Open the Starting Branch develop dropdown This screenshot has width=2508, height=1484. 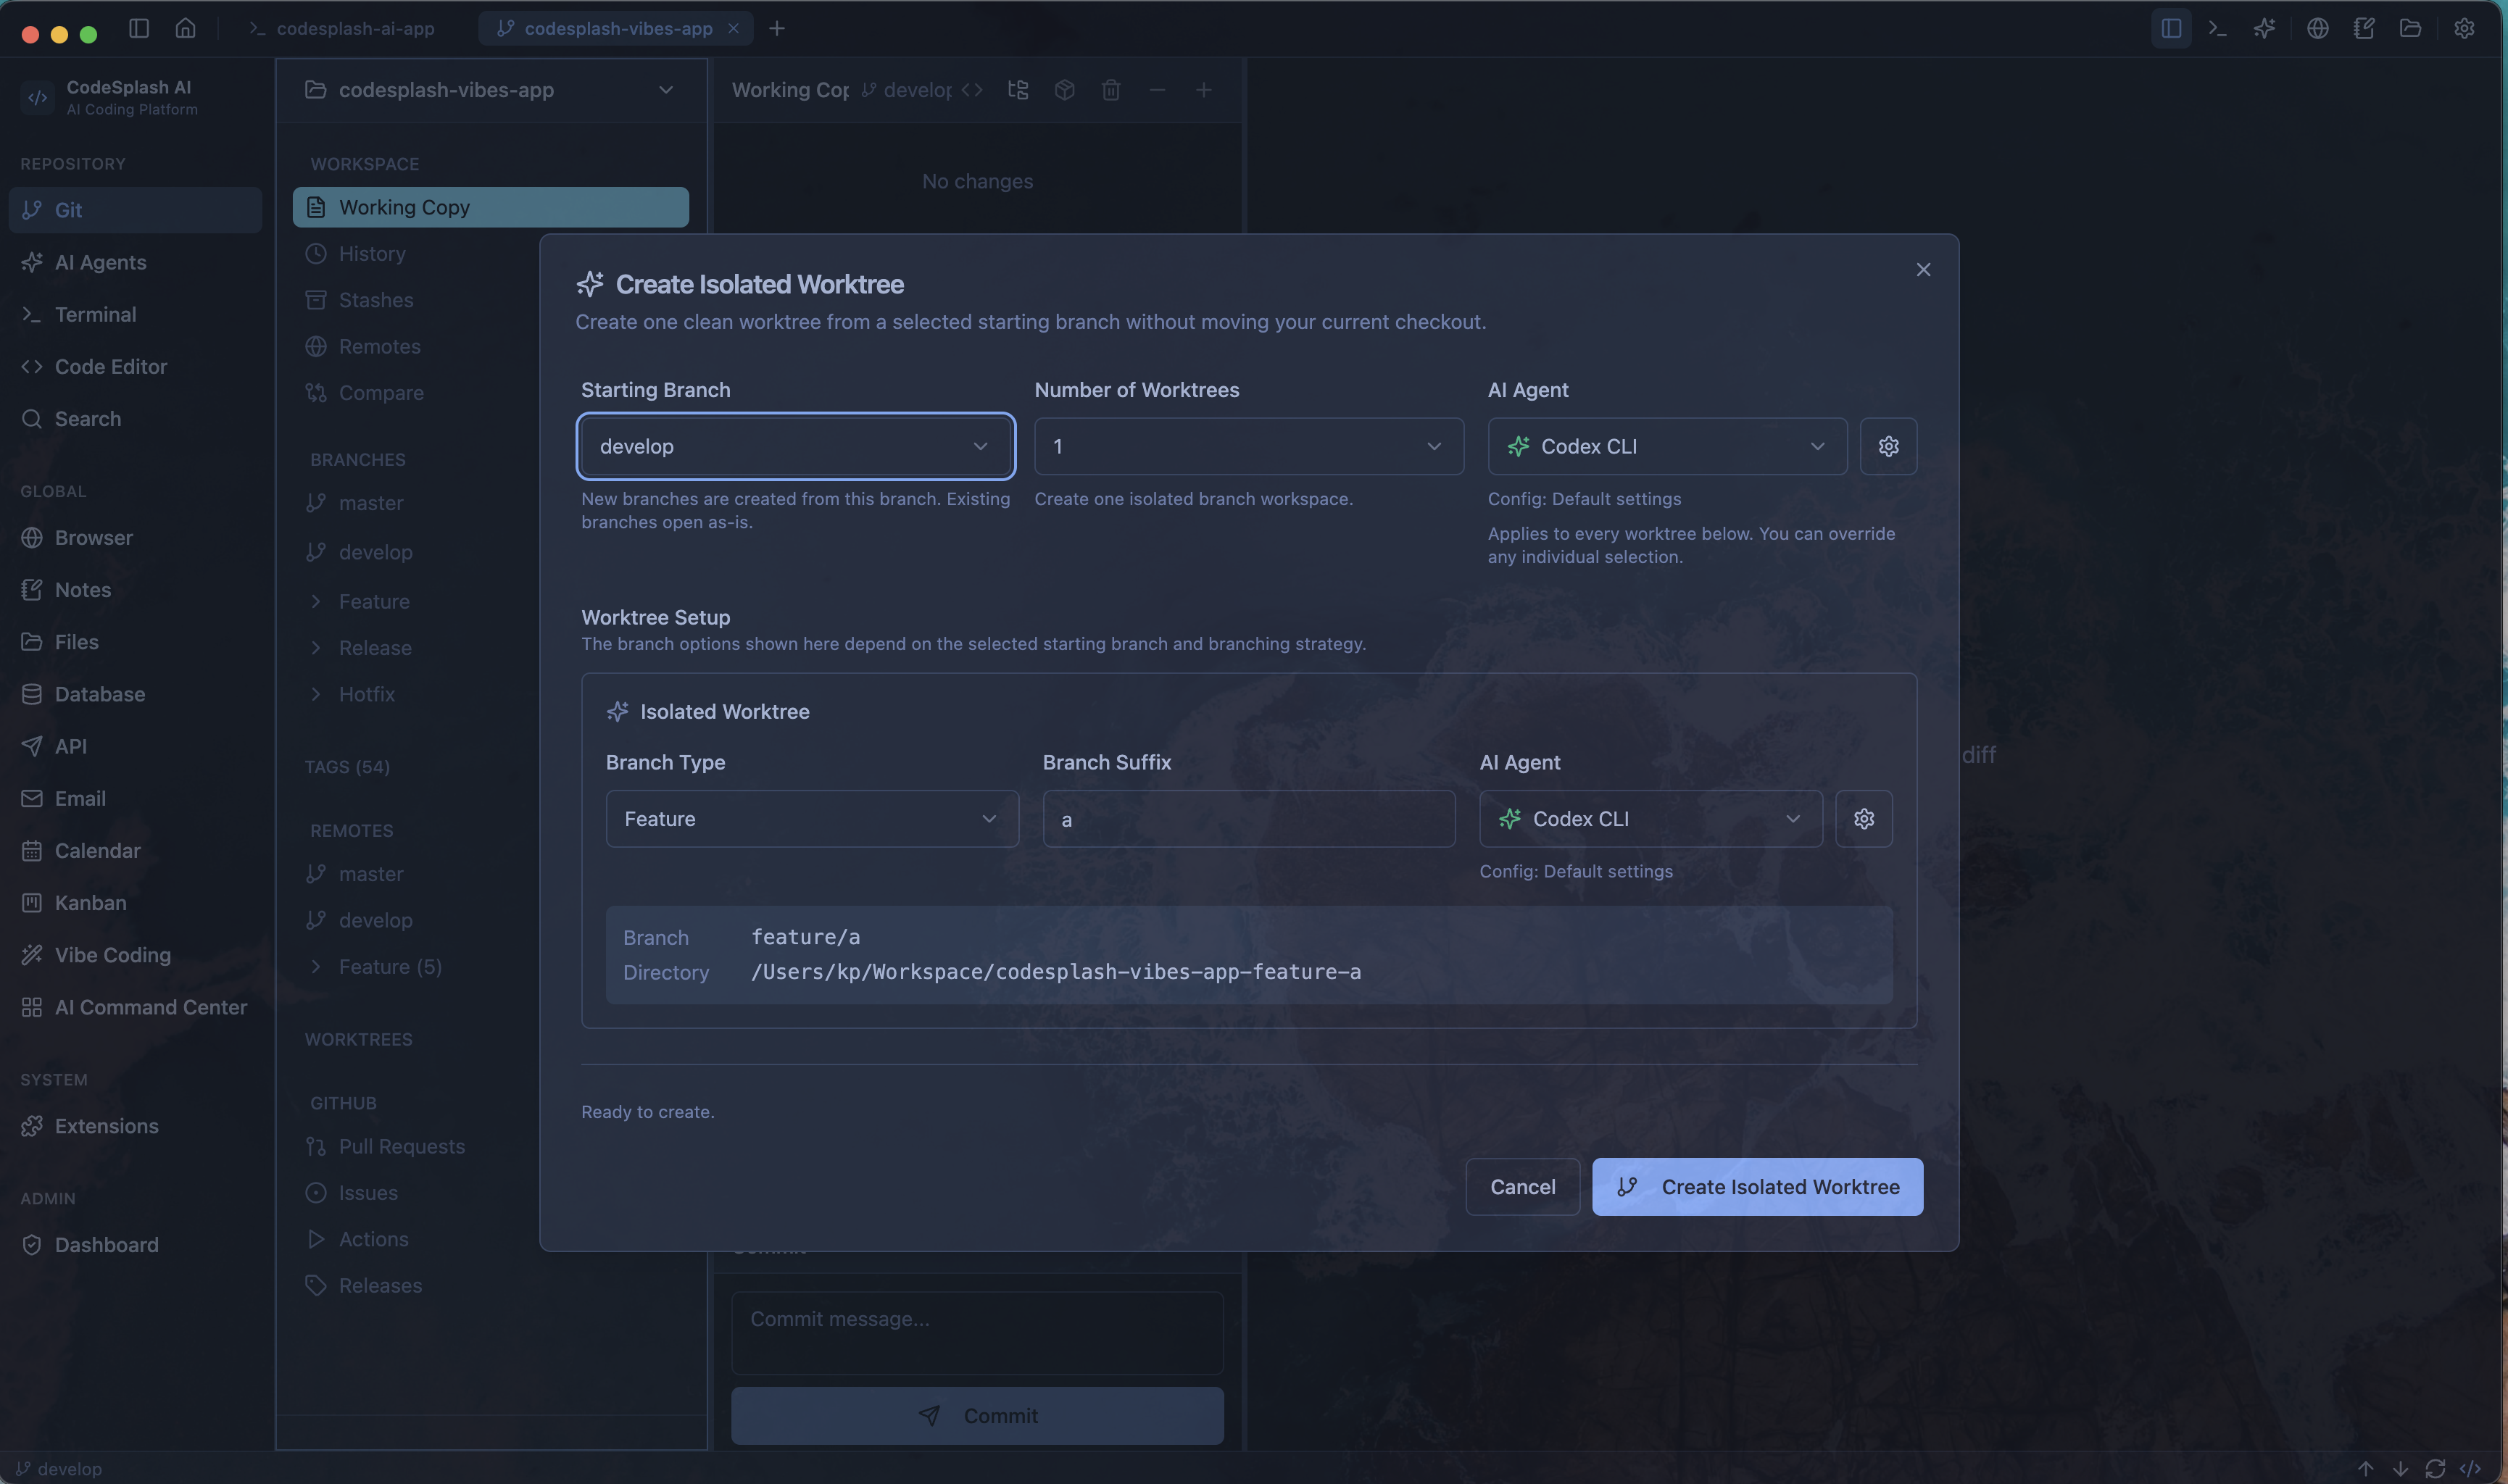(x=795, y=446)
